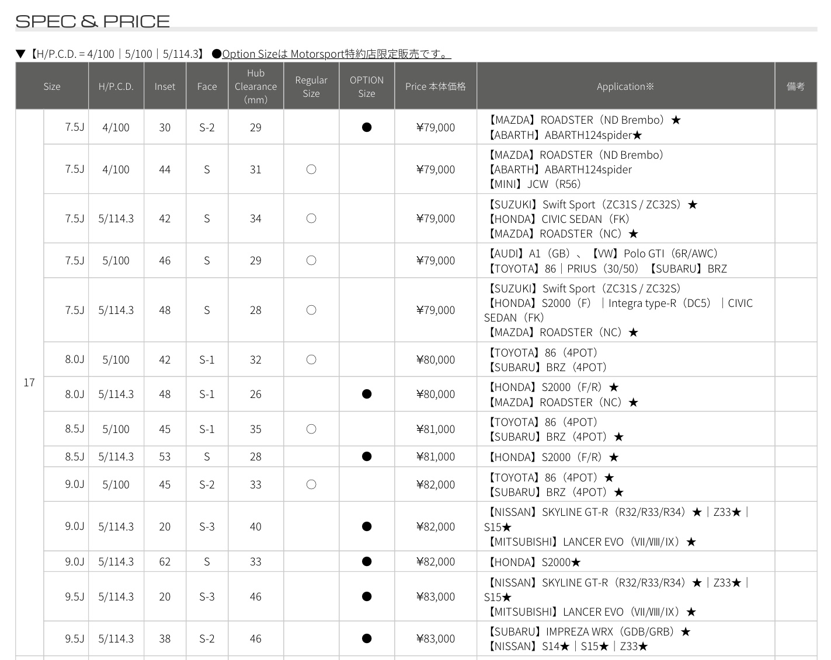831x660 pixels.
Task: Click the ¥80,000 price in the 8.0J 5/100 row
Action: (436, 359)
